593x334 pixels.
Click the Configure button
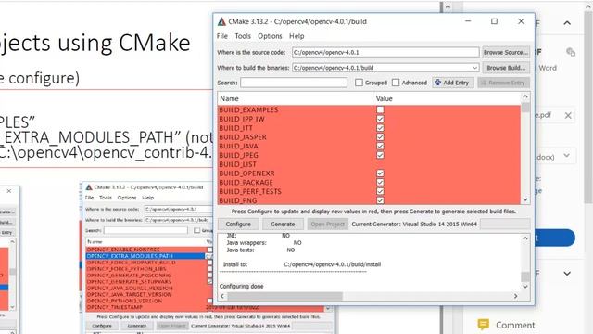[238, 225]
